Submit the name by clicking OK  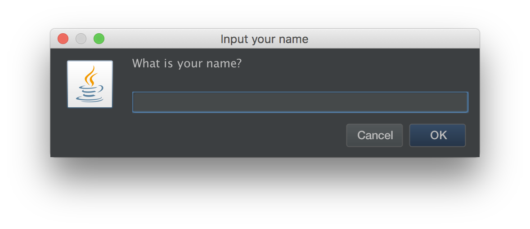click(437, 135)
